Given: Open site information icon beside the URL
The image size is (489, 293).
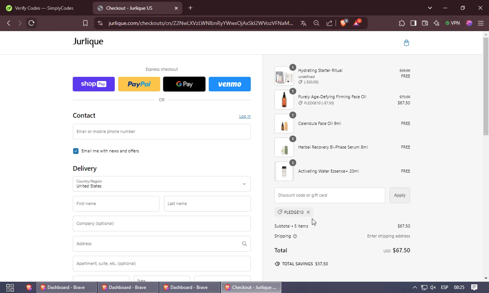Looking at the screenshot, I should pos(100,23).
